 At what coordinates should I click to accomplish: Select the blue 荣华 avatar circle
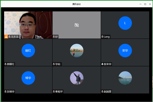pos(125,50)
